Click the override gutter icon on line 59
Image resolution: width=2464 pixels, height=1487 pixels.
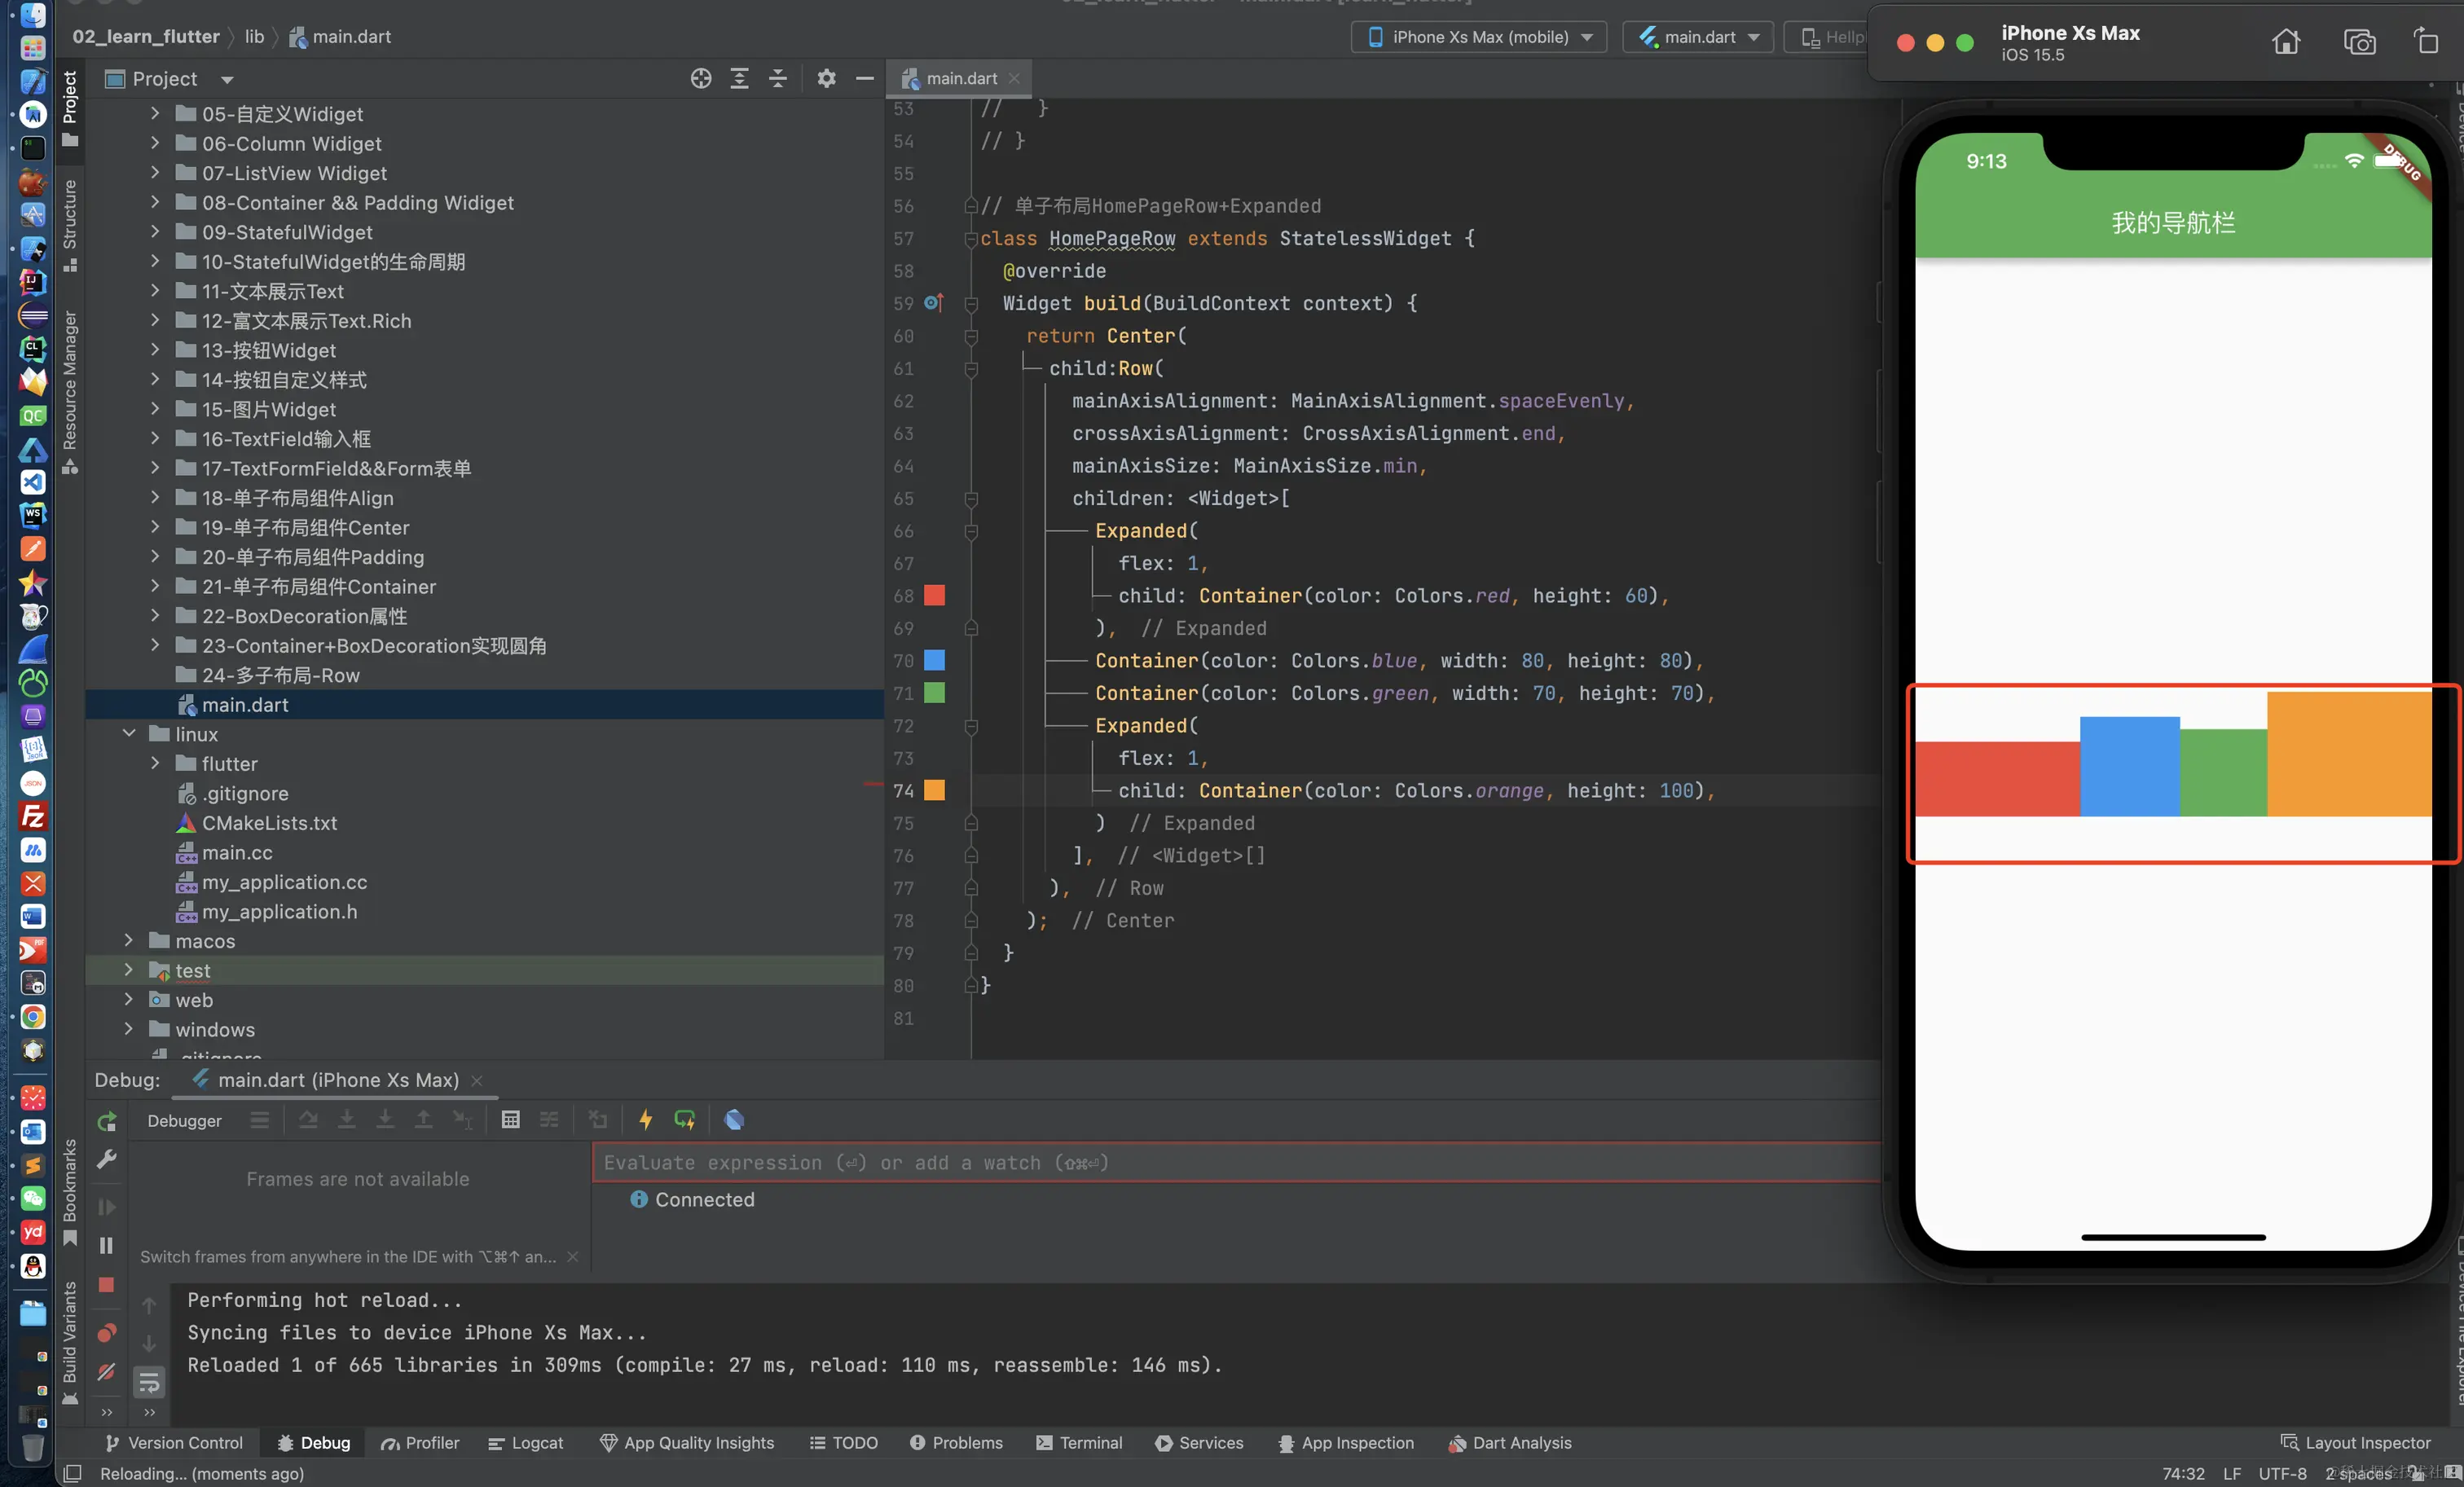click(x=934, y=303)
